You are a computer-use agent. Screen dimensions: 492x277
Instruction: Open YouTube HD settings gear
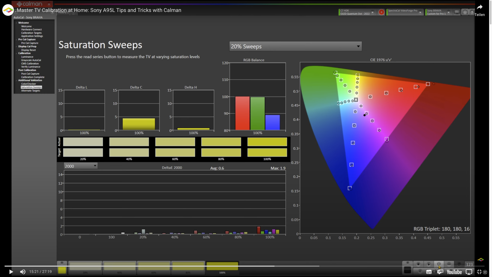pyautogui.click(x=440, y=272)
